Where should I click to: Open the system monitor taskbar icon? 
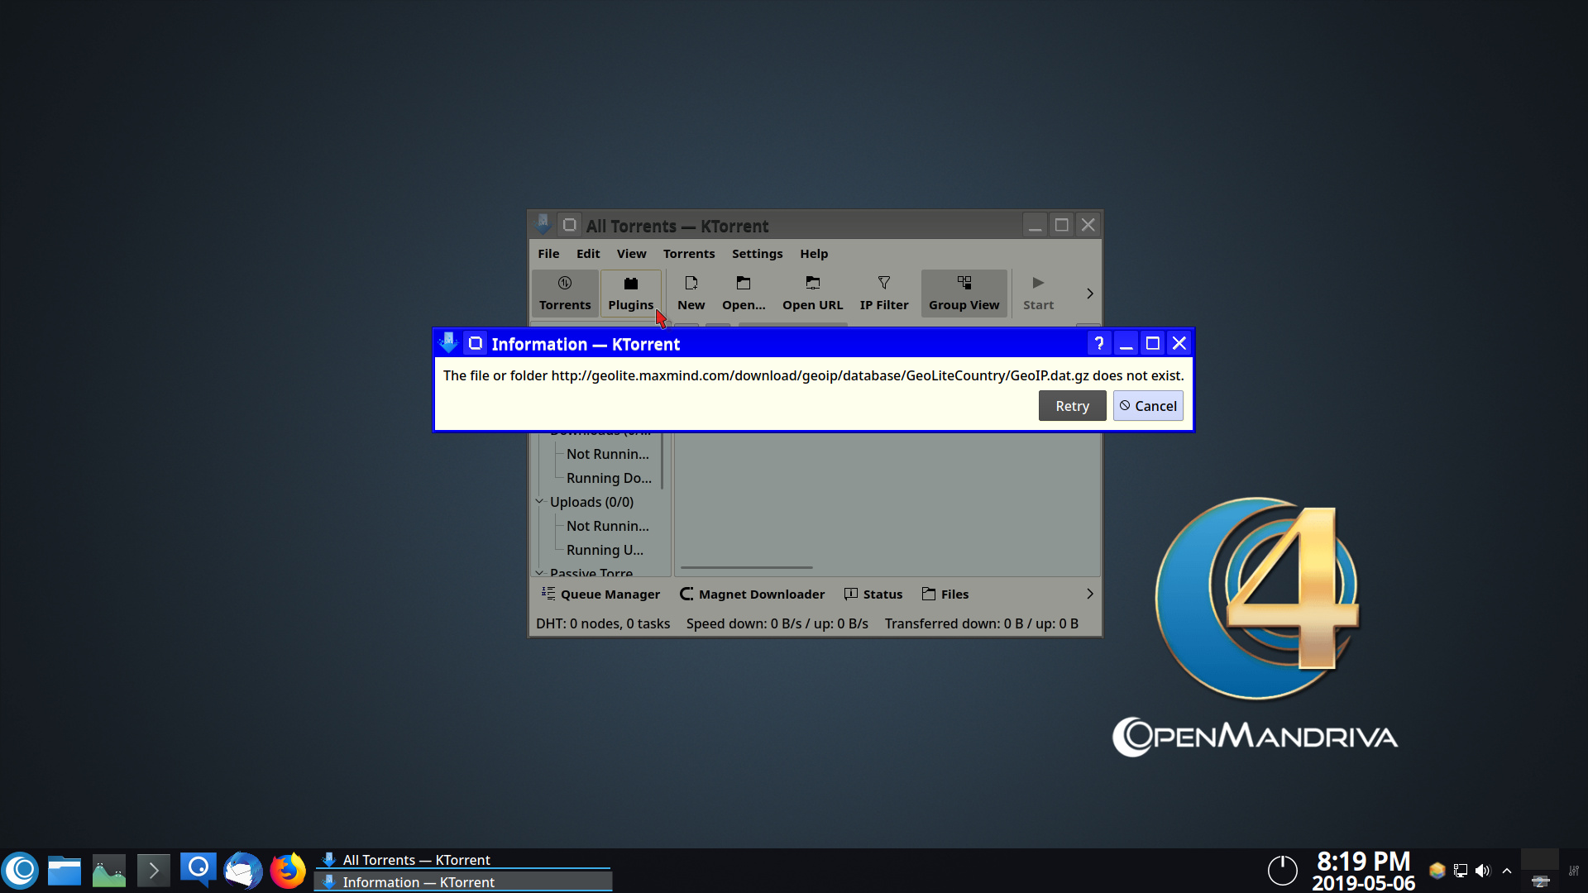pyautogui.click(x=109, y=871)
